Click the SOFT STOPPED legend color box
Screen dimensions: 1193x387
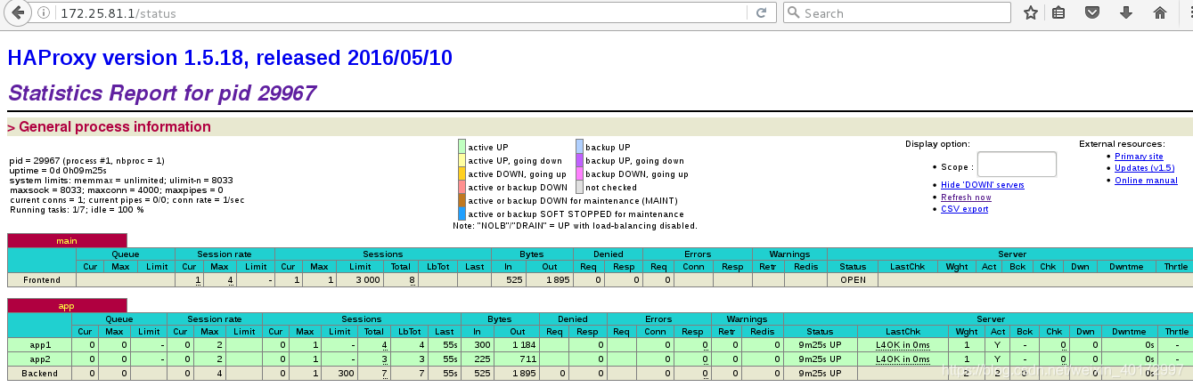point(462,214)
